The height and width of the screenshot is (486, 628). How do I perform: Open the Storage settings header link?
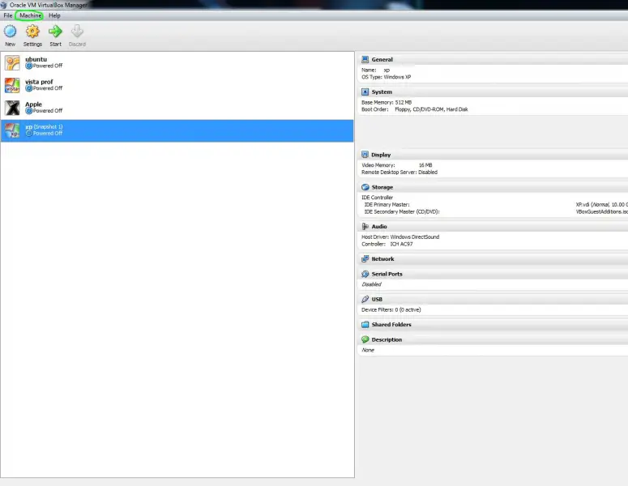[382, 187]
